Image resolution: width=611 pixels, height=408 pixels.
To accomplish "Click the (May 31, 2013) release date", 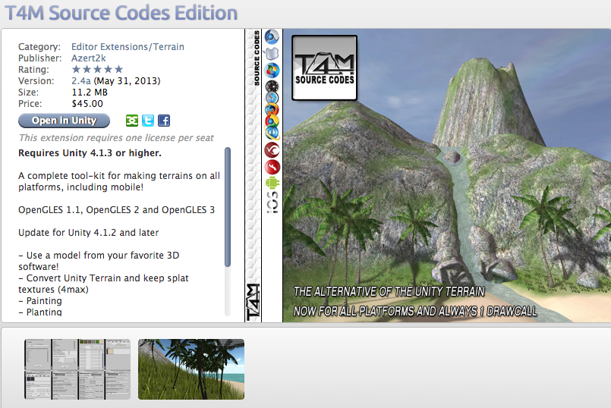I will point(127,81).
